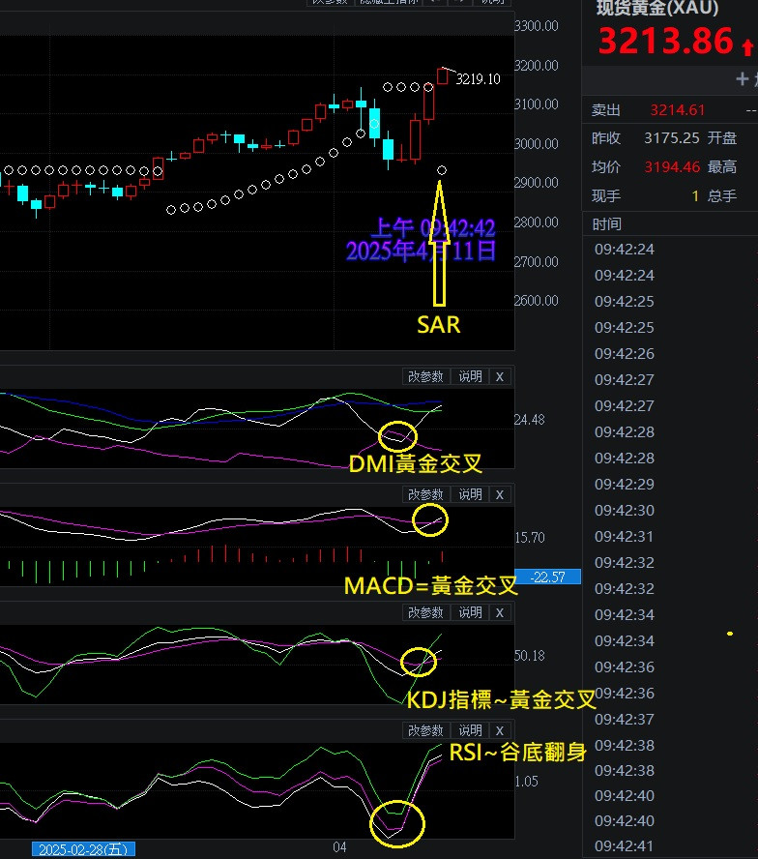Click the latest candlestick labeled 3219.10
Image resolution: width=758 pixels, height=859 pixels.
tap(443, 75)
